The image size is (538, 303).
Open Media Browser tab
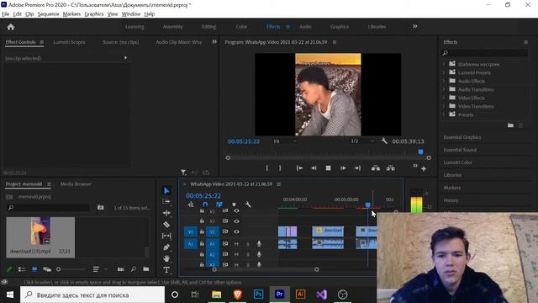click(x=76, y=184)
